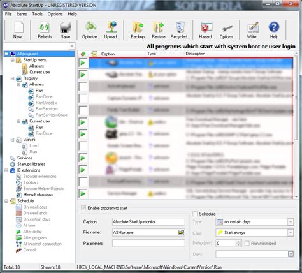302x273 pixels.
Task: Toggle the first row's enabled play box
Action: (x=83, y=63)
